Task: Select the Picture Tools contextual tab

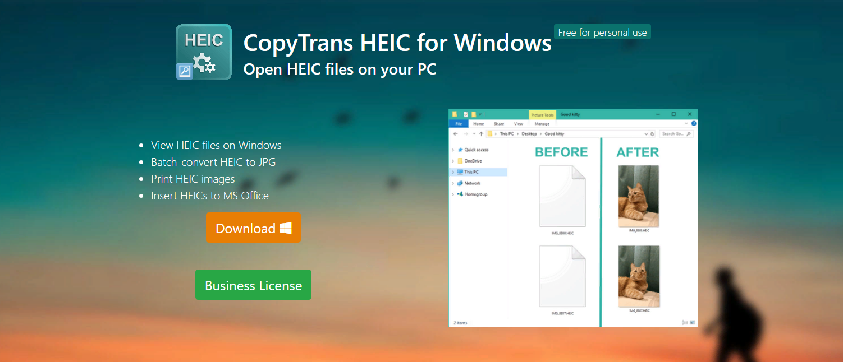Action: click(542, 115)
